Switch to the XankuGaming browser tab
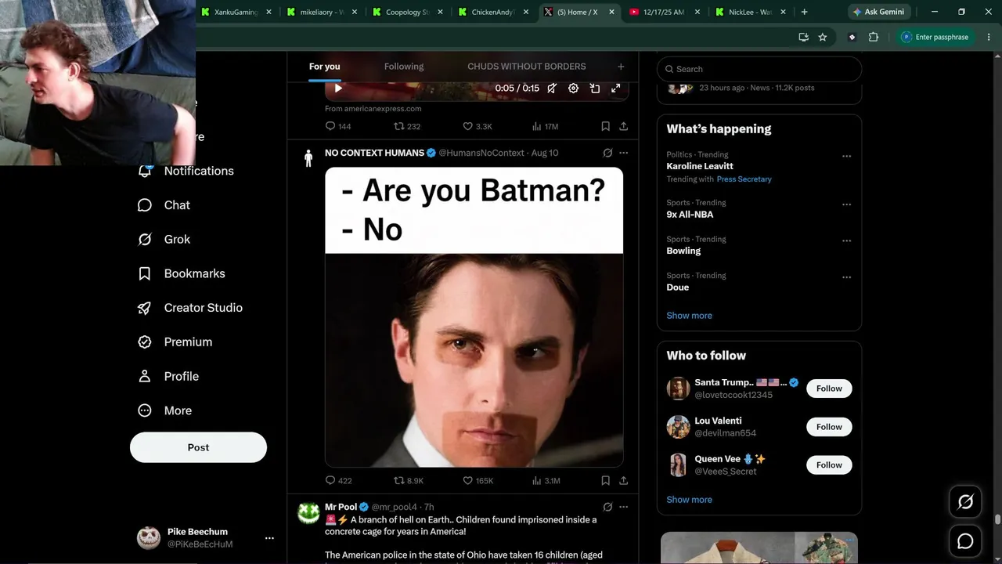 (237, 12)
